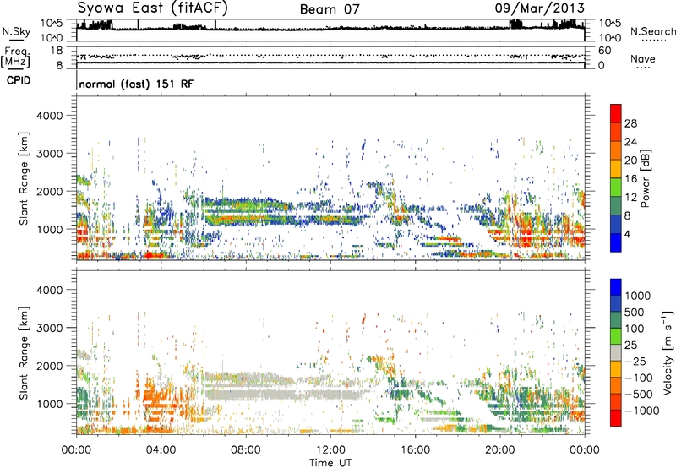The image size is (676, 468).
Task: Click the 'Time UT' axis title
Action: 330,463
